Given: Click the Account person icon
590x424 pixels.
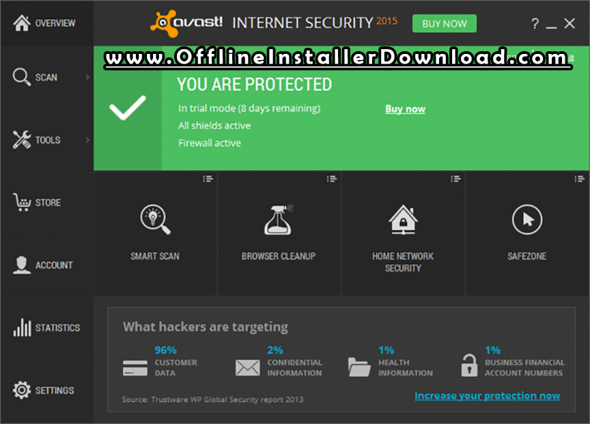Looking at the screenshot, I should point(21,265).
